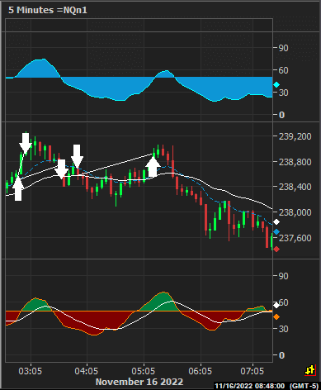Select the red diamond last-price marker
Viewport: 321px width, 390px height.
[276, 250]
